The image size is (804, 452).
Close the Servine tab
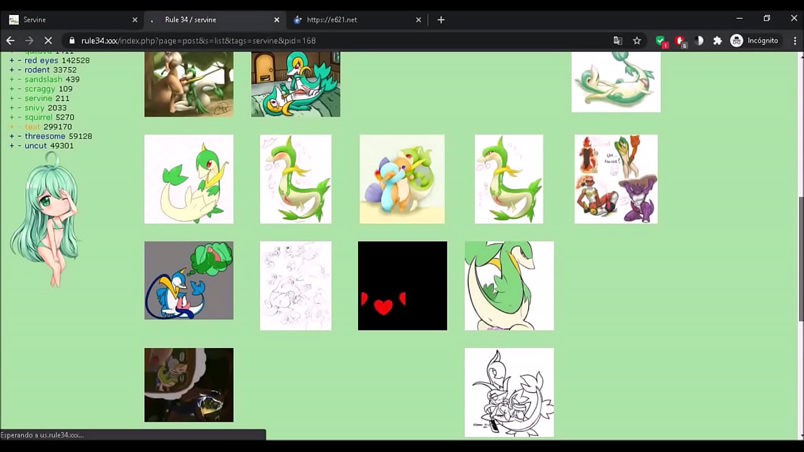(134, 19)
